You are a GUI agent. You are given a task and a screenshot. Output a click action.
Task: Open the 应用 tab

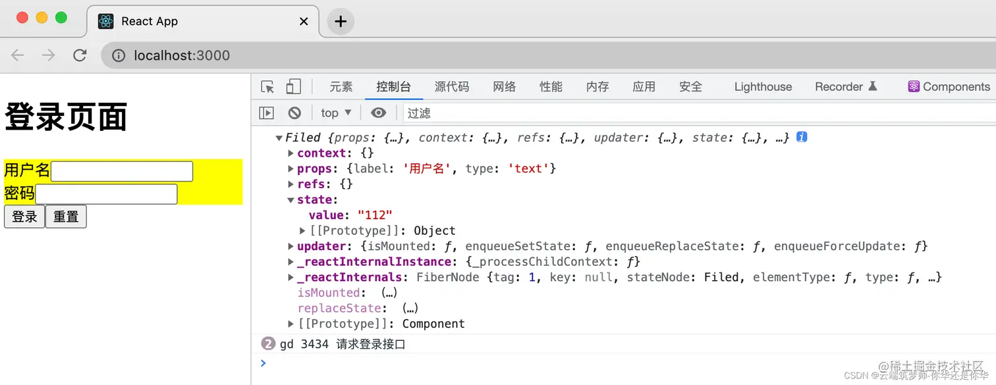tap(644, 86)
